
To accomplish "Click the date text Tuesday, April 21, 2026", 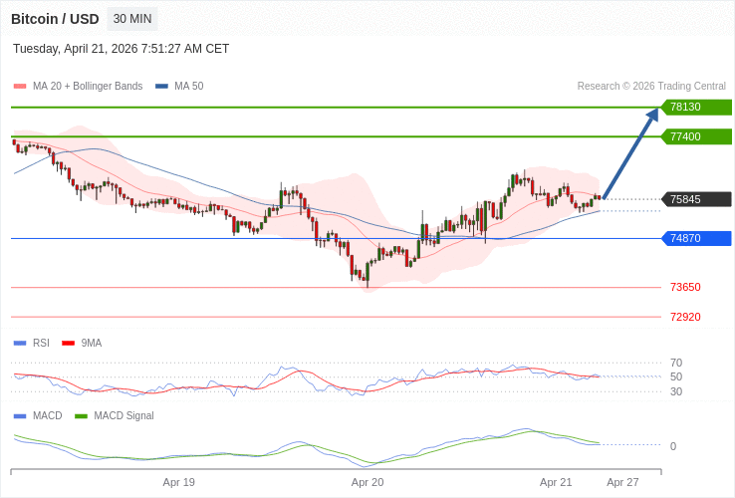I will coord(76,49).
